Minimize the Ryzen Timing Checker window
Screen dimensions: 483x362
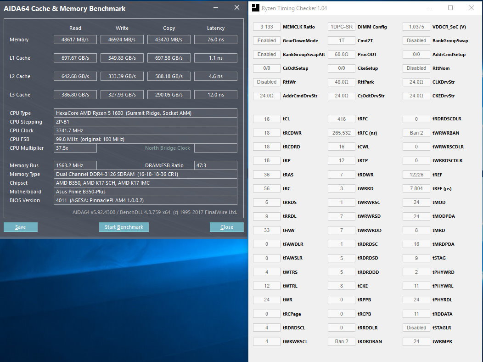coord(430,8)
